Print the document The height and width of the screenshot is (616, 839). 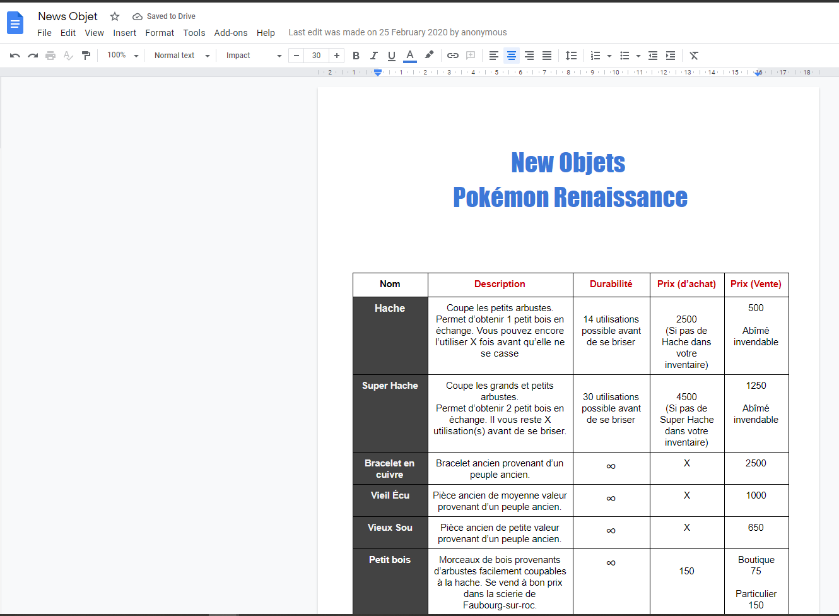pos(50,56)
